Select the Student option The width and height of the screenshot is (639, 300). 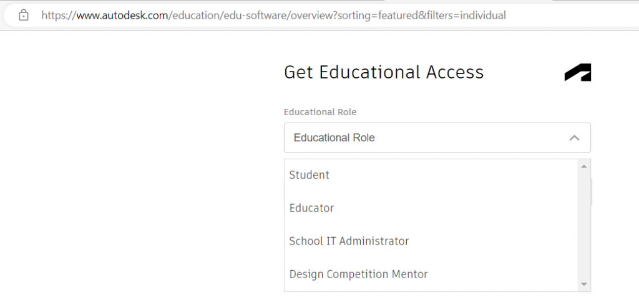coord(310,175)
